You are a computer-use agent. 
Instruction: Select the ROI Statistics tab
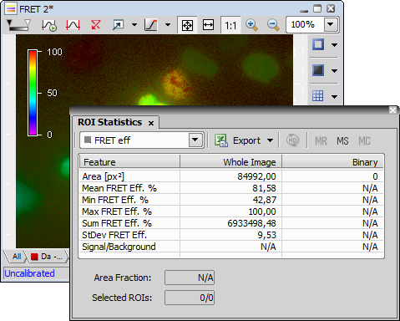coord(110,122)
